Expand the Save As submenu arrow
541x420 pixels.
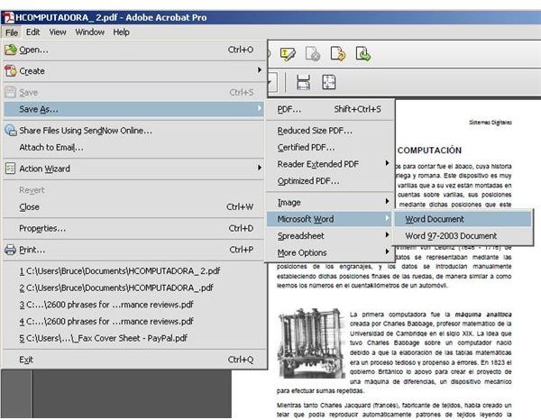tap(259, 108)
